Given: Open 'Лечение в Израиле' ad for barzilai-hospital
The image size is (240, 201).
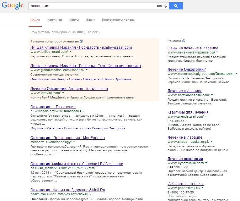Looking at the screenshot, I should tap(185, 91).
